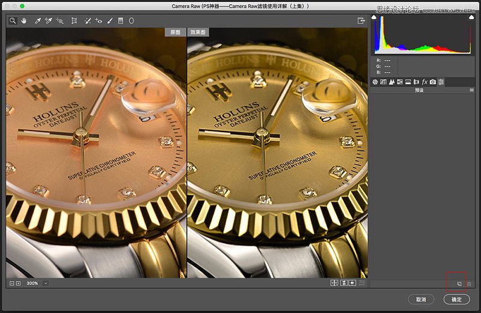The height and width of the screenshot is (313, 481).
Task: Open the HSL / Grayscale panel tab
Action: pyautogui.click(x=400, y=82)
